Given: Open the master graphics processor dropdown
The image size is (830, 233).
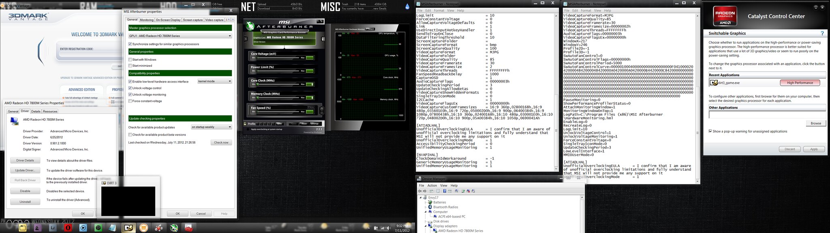Looking at the screenshot, I should [180, 36].
